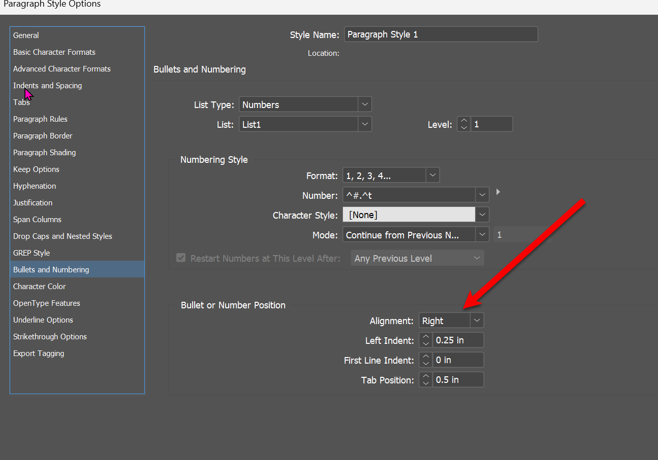This screenshot has height=460, width=658.
Task: Click the First Line Indent stepper arrows
Action: pyautogui.click(x=426, y=360)
